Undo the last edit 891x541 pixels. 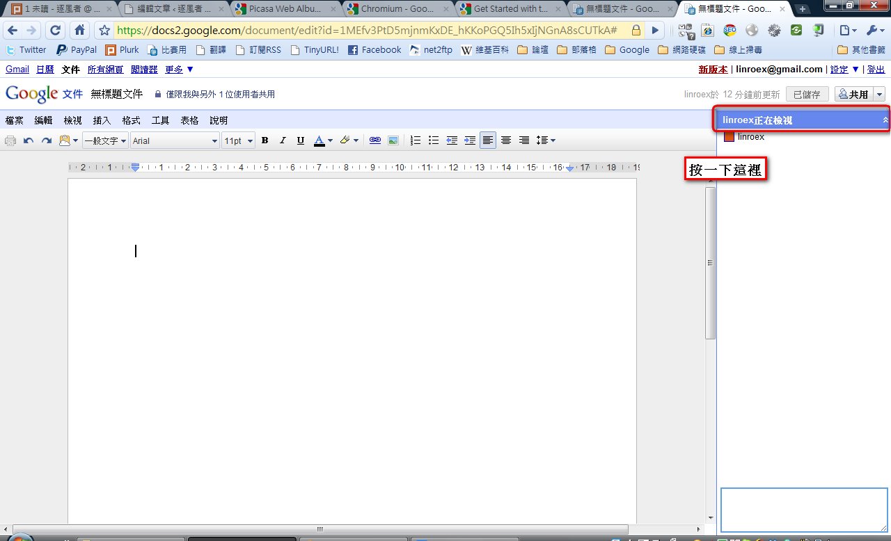(x=29, y=140)
